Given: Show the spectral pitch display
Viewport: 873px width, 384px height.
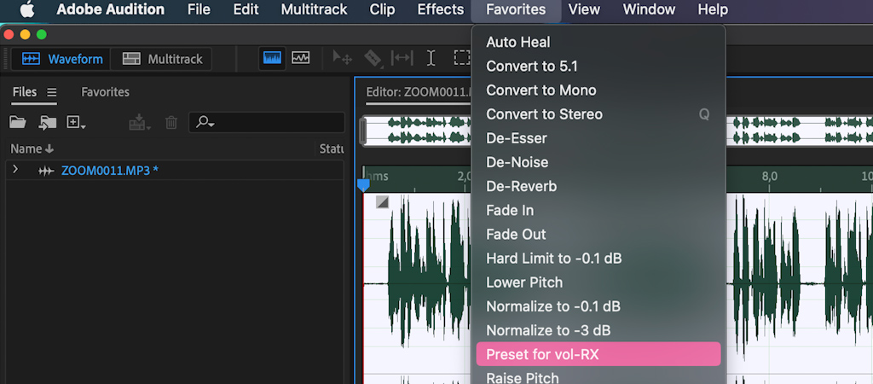Looking at the screenshot, I should (301, 58).
